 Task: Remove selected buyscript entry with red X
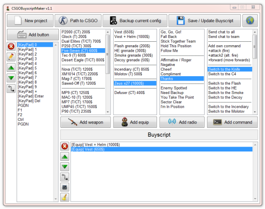(65, 146)
